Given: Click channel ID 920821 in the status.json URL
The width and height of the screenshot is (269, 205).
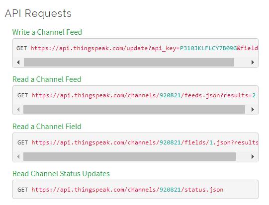Looking at the screenshot, I should click(170, 190).
